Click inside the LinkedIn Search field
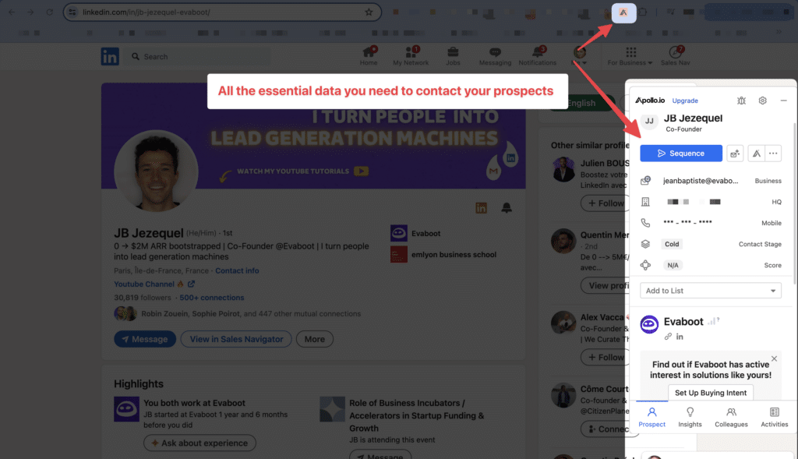Screen dimensions: 798x459 [199, 56]
